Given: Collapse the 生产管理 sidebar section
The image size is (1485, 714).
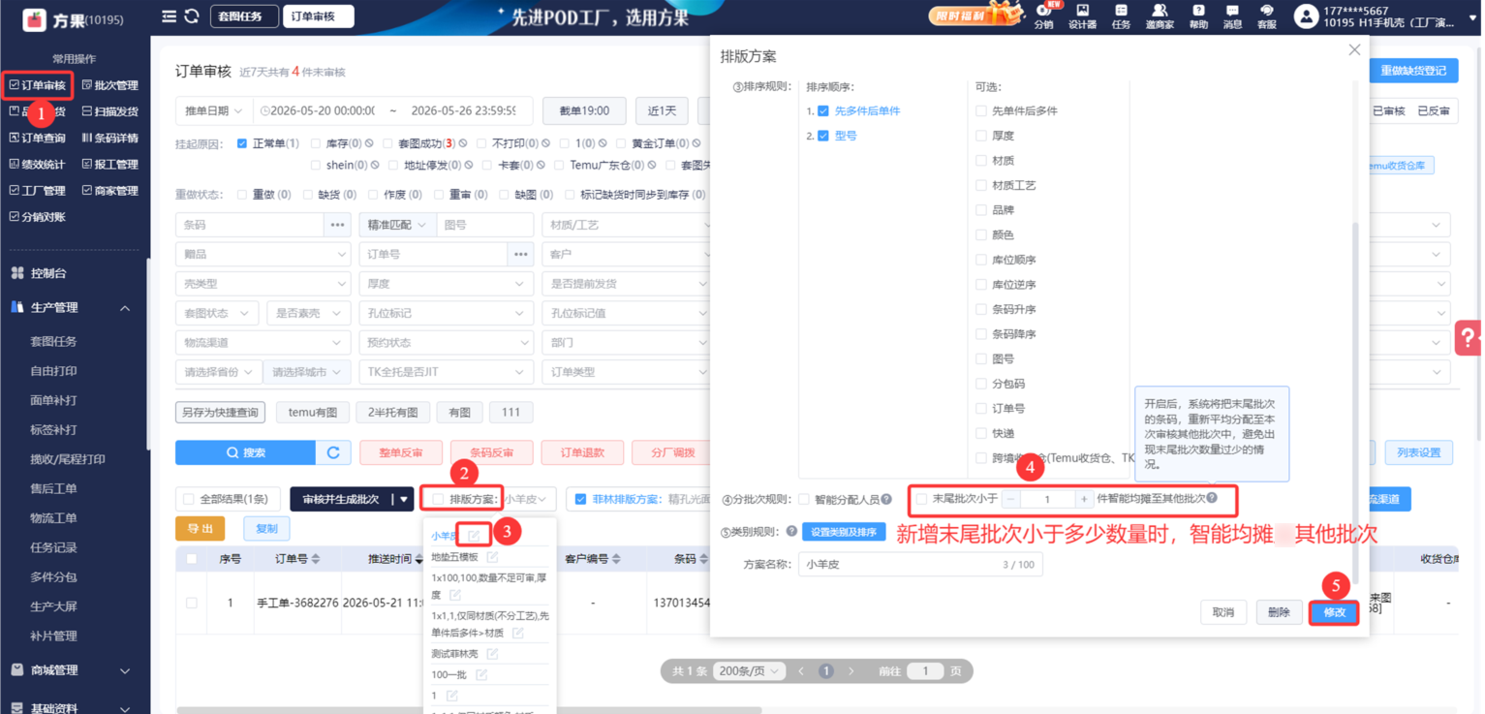Looking at the screenshot, I should point(125,308).
